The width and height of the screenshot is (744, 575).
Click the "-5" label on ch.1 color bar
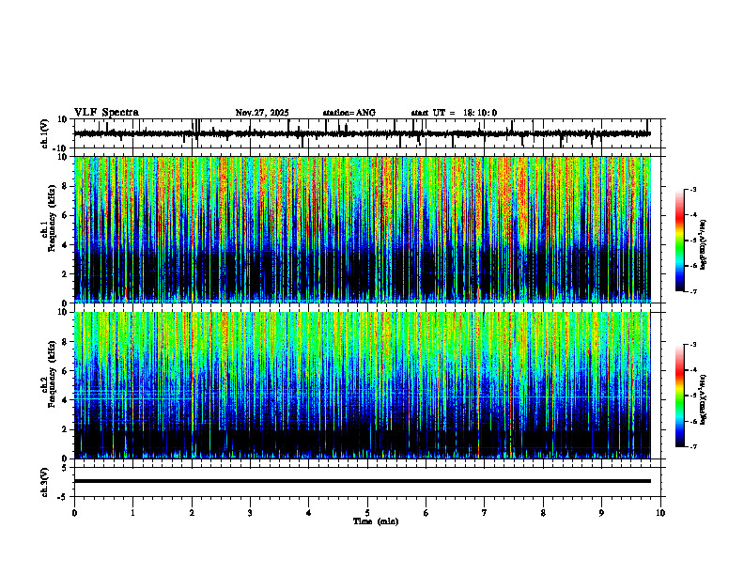(x=693, y=241)
